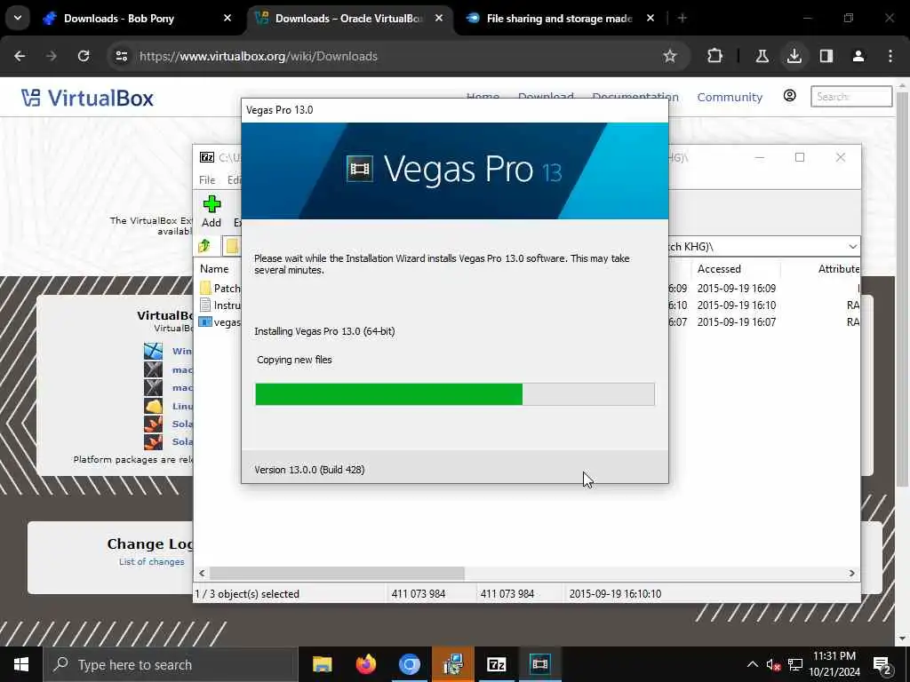Open the browser tab search dropdown
This screenshot has width=910, height=682.
(18, 18)
